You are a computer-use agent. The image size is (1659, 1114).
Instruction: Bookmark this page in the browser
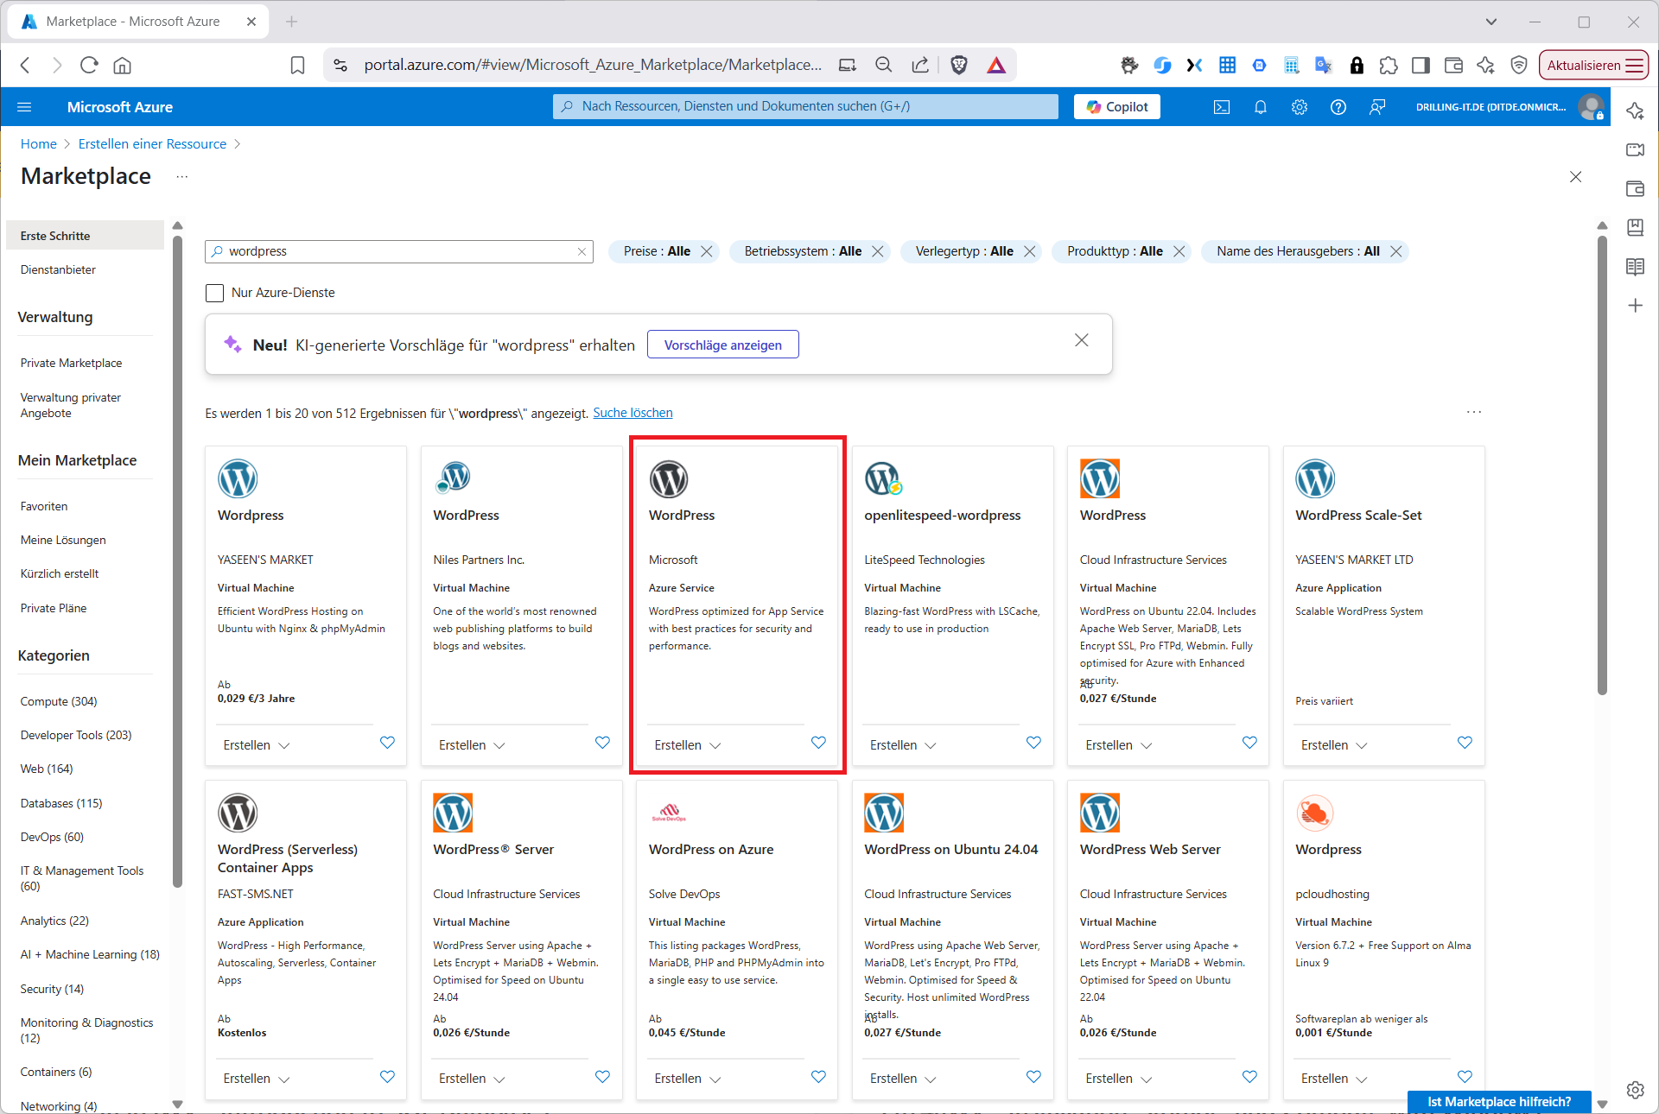[297, 65]
